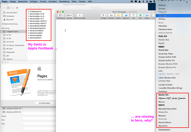Screen dimensions: 191x132
Task: Click the Anmerkungen button in About Pages
Action: [x=45, y=103]
